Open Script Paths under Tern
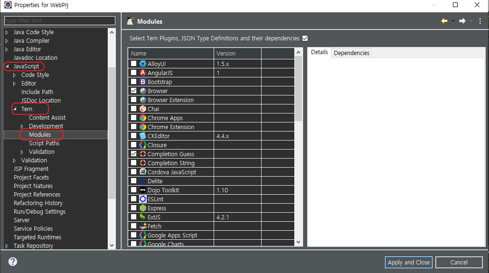The width and height of the screenshot is (489, 273). [44, 143]
